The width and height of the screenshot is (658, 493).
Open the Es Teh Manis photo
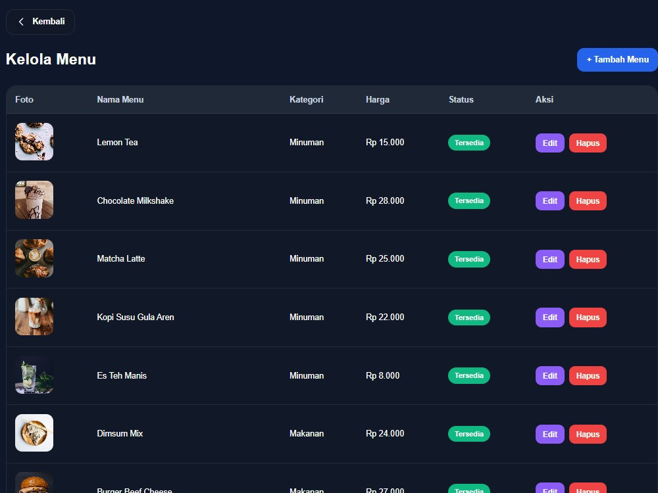point(34,375)
